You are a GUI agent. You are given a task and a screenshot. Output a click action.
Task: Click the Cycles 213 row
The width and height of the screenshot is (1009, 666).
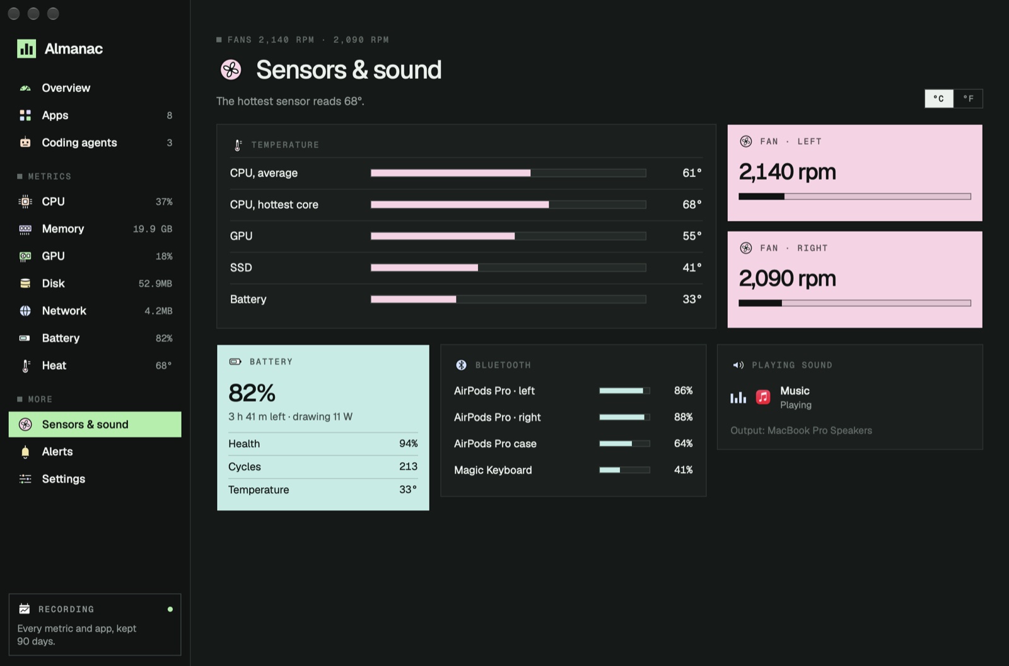coord(323,467)
